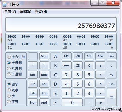The width and height of the screenshot is (122, 112).
Task: Click the divide slash button
Action: [100, 75]
